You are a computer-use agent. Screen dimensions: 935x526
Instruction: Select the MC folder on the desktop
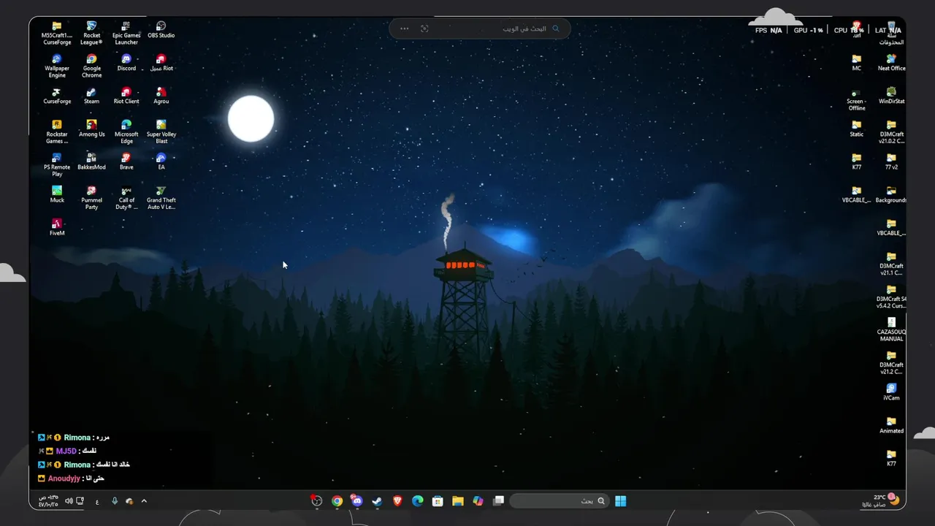(x=857, y=63)
